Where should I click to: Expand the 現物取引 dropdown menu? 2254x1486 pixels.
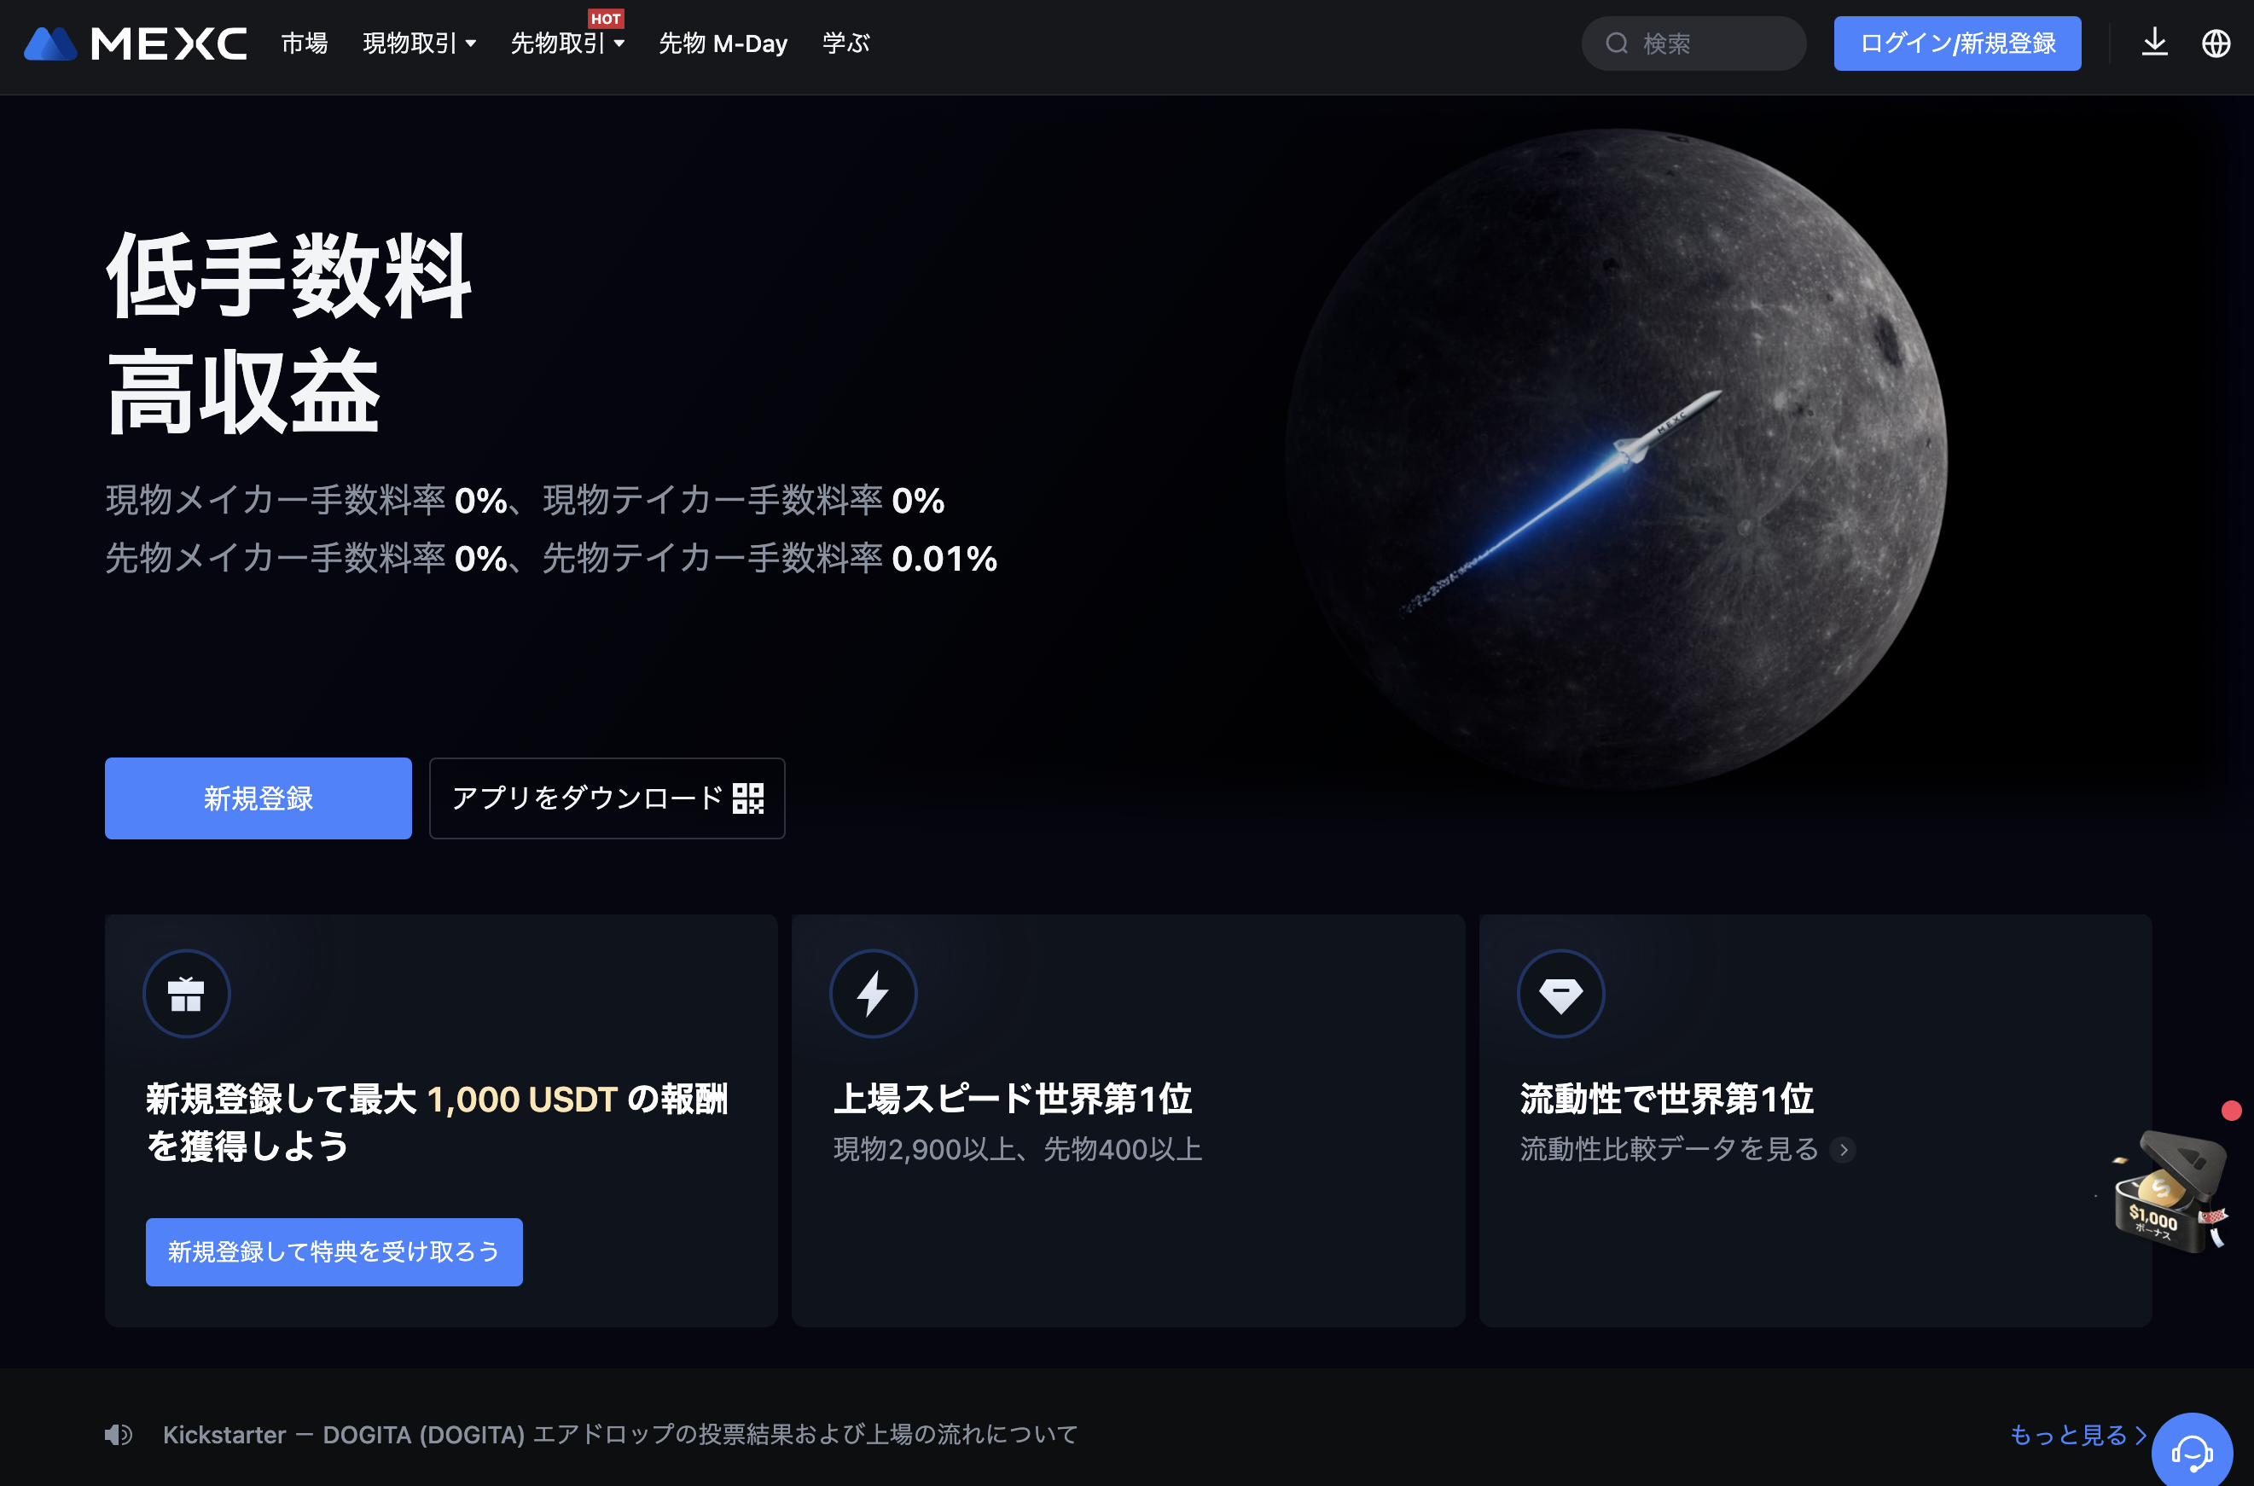(x=419, y=44)
